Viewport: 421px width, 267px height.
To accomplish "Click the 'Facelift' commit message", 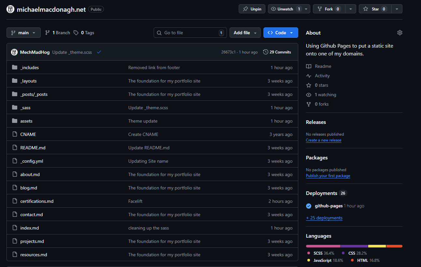I will coord(135,201).
